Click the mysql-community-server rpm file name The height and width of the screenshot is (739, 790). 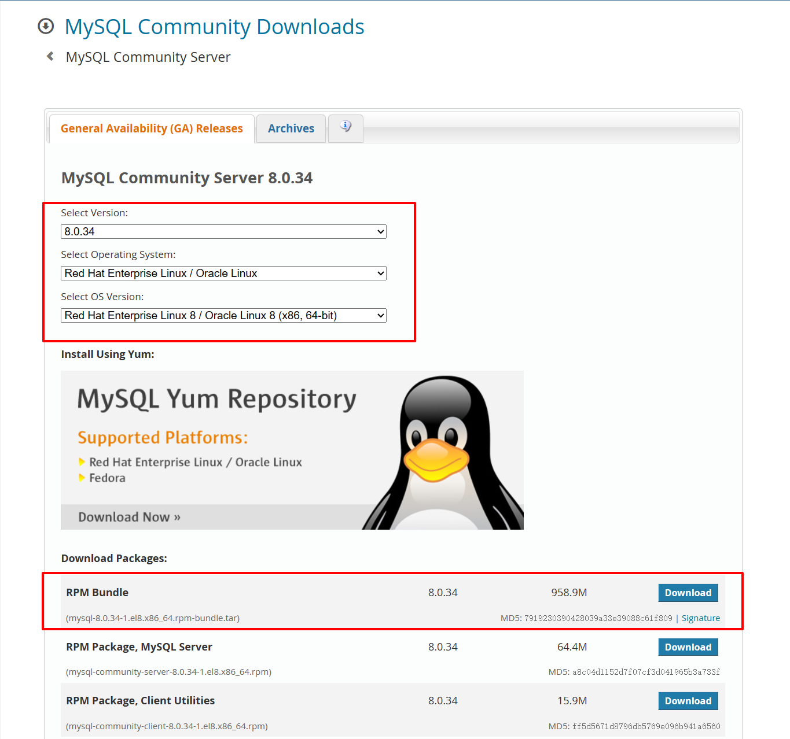tap(168, 672)
